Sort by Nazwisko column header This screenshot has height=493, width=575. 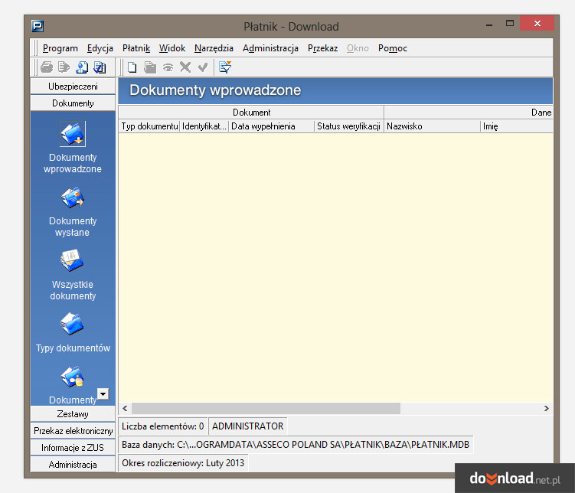(x=432, y=126)
